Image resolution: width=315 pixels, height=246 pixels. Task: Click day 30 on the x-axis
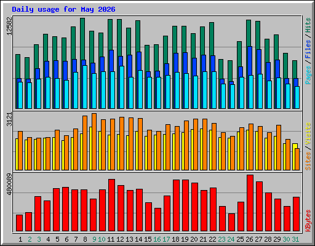(286, 239)
